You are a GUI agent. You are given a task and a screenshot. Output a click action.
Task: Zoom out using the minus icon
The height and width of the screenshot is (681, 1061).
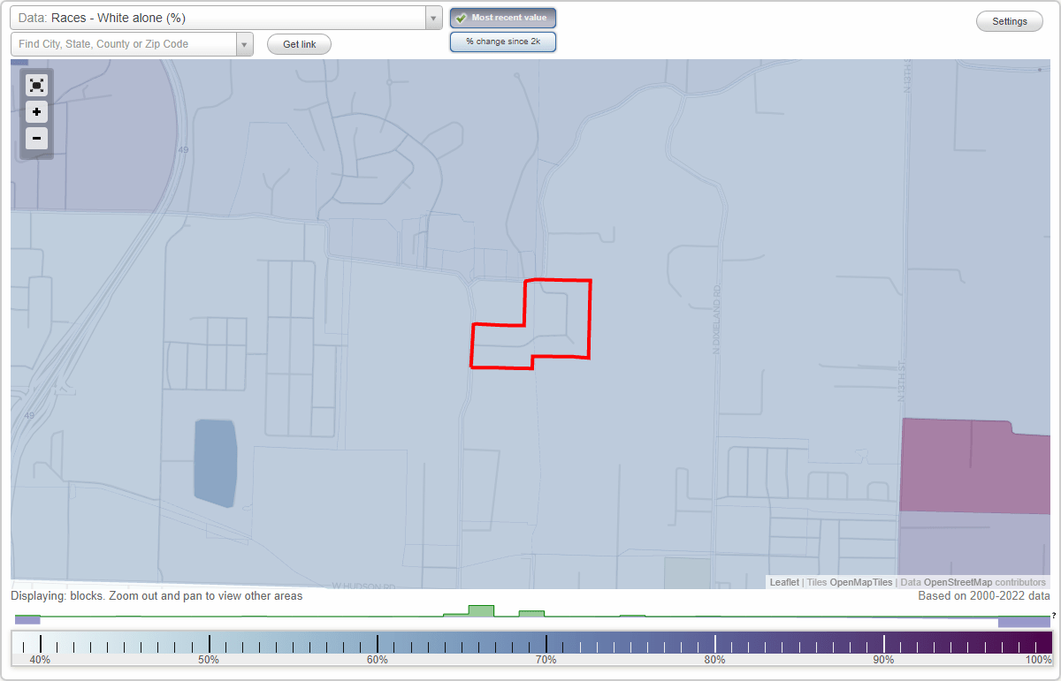[36, 139]
